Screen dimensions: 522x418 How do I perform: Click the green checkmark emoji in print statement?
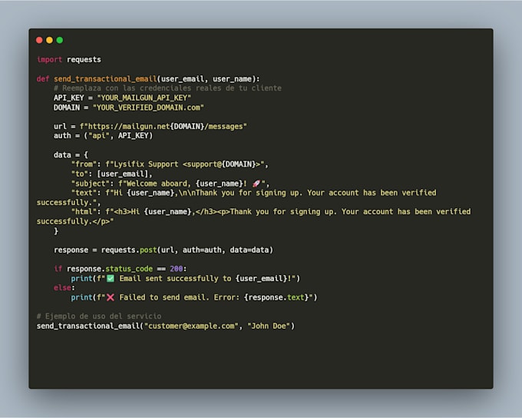(x=111, y=278)
